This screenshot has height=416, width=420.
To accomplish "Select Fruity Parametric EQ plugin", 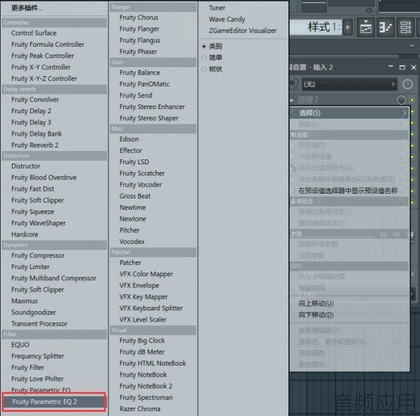I will (x=41, y=390).
